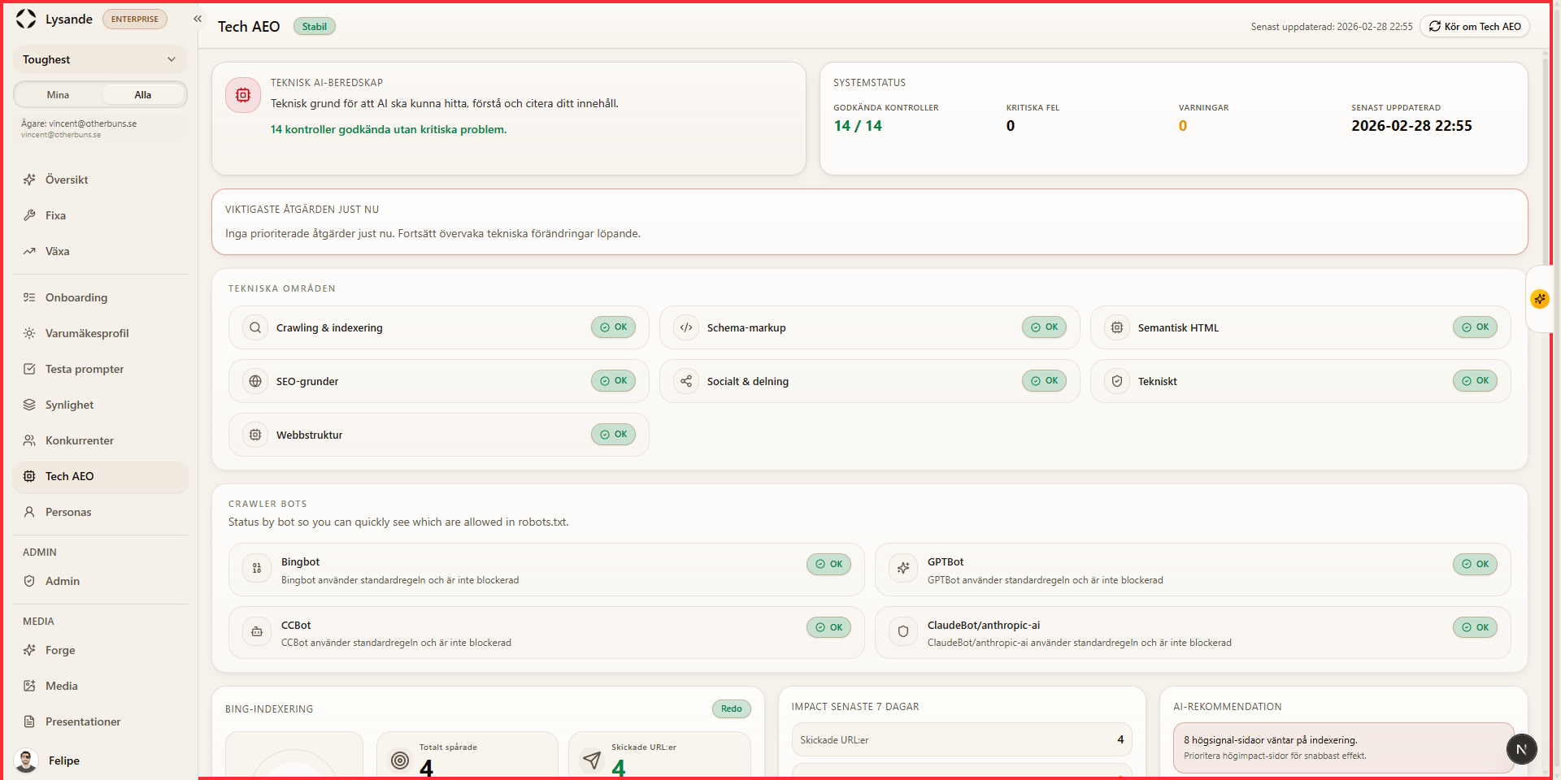Click the 14 / 14 godkända kontroller value

click(x=858, y=126)
